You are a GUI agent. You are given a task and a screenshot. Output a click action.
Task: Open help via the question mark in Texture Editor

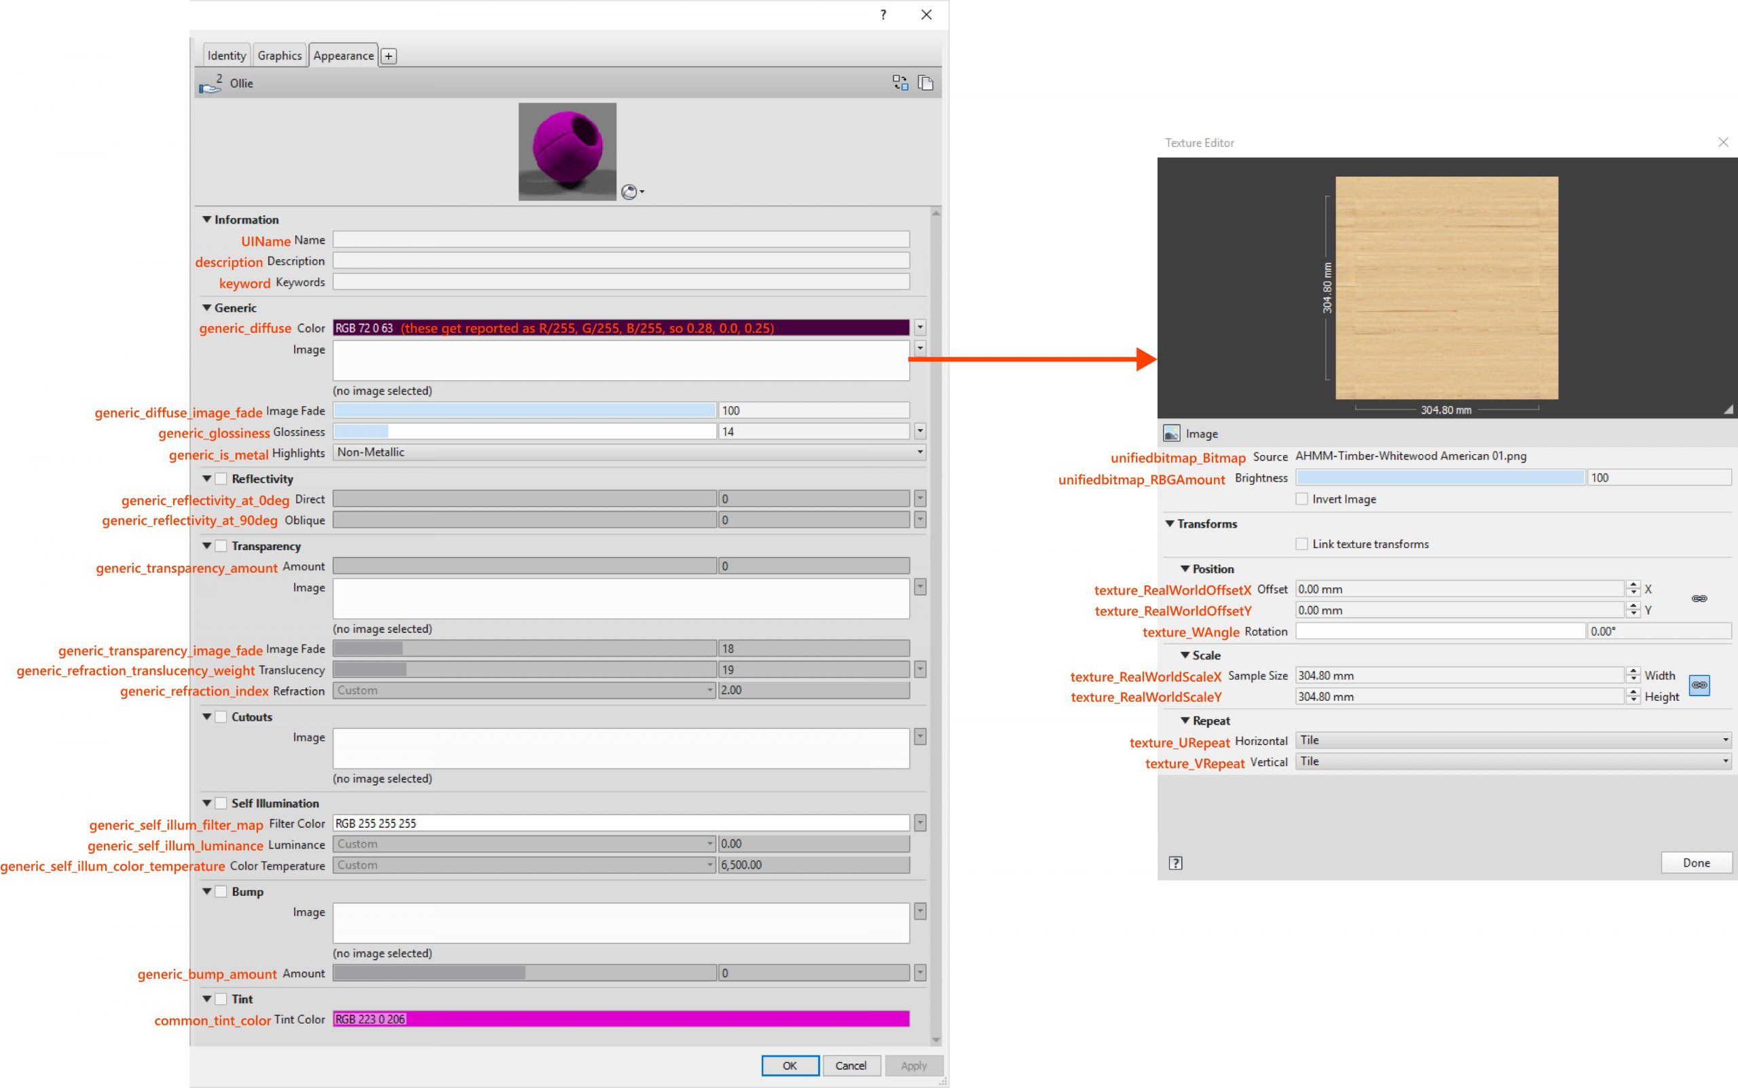coord(1175,862)
